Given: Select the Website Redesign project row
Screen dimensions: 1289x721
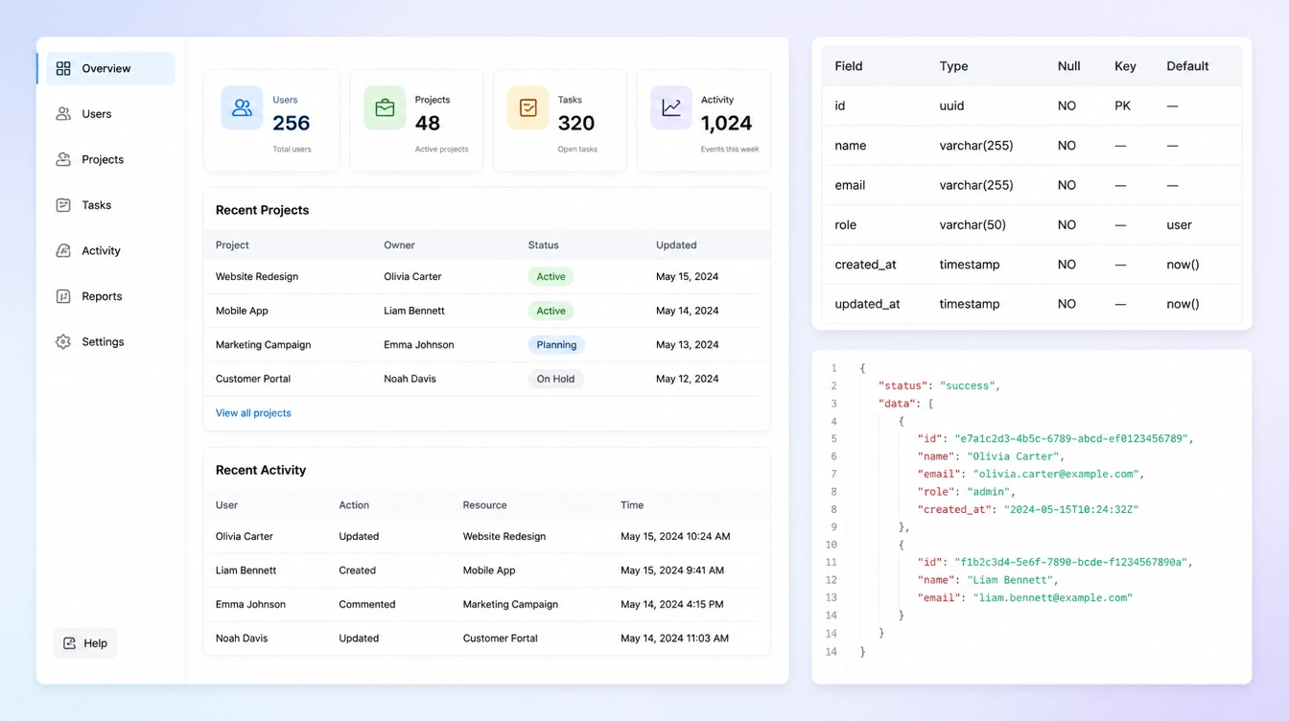Looking at the screenshot, I should (x=487, y=276).
